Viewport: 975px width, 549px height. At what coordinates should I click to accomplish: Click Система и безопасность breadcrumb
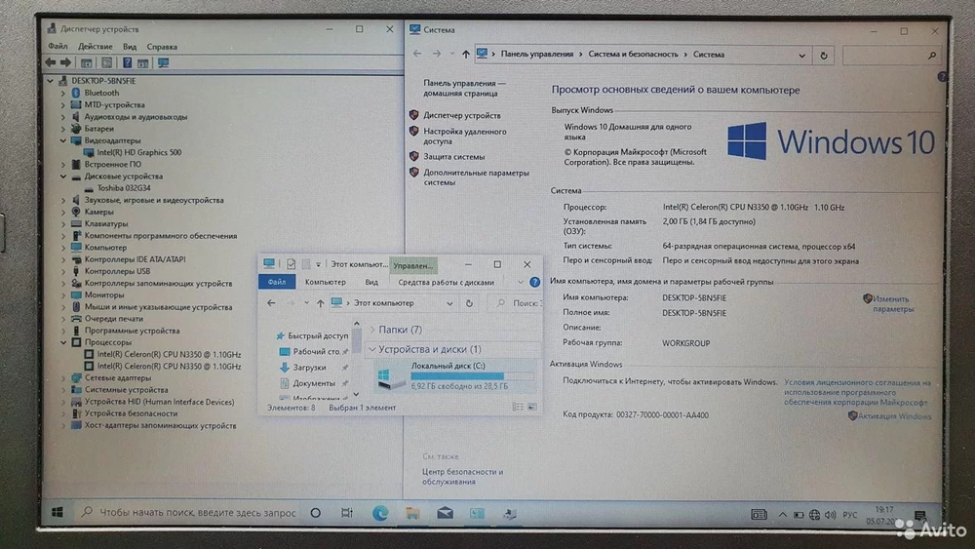pyautogui.click(x=633, y=54)
